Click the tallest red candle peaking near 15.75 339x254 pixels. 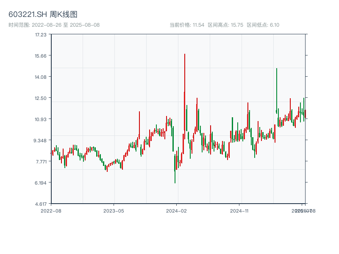[x=185, y=85]
